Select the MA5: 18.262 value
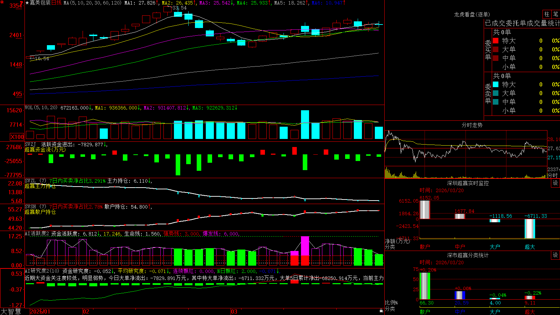 (291, 3)
